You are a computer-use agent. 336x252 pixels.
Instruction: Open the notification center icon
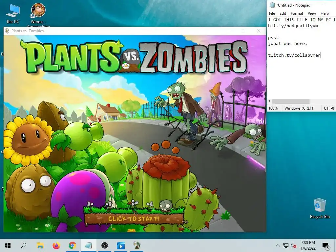point(325,245)
